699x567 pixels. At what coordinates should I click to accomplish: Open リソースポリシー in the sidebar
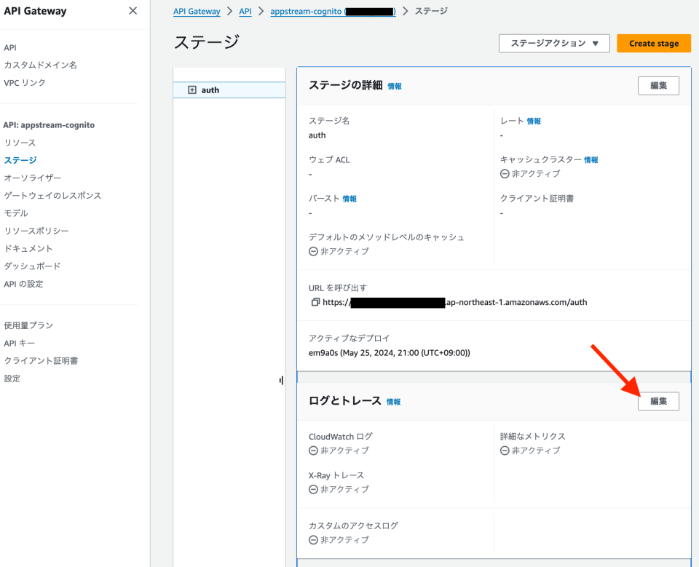click(36, 231)
